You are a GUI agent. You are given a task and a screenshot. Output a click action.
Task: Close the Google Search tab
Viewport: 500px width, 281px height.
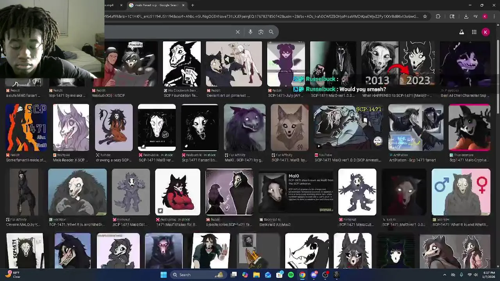pyautogui.click(x=183, y=5)
